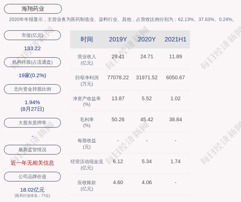Viewport: 241px width, 202px height.
Task: Click the 1.02 ROE cell
Action: pyautogui.click(x=175, y=98)
